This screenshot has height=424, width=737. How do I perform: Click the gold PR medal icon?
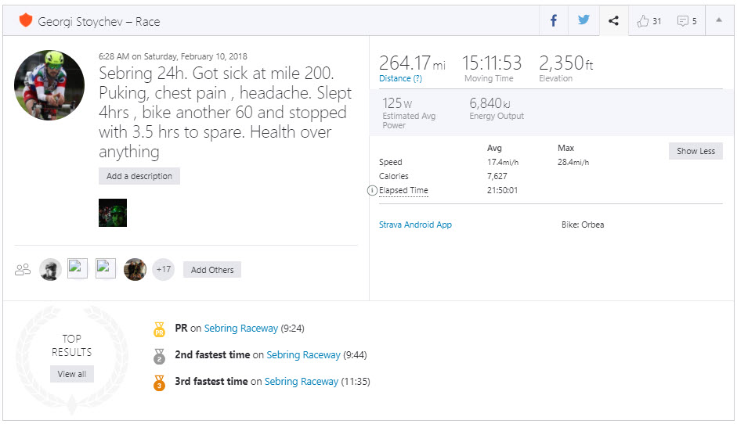tap(160, 329)
